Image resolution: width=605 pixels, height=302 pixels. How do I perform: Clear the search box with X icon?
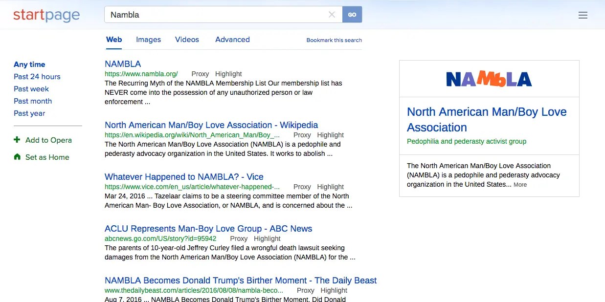click(x=332, y=15)
